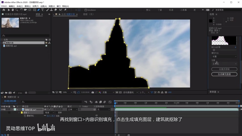Open the mask mode 相减 dropdown
The height and width of the screenshot is (136, 242).
click(x=50, y=113)
